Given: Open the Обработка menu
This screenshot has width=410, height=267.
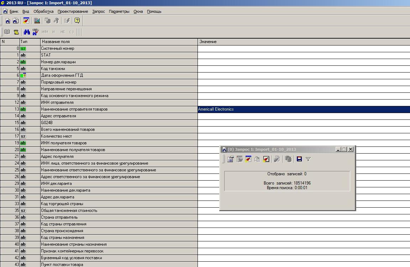Looking at the screenshot, I should (43, 11).
